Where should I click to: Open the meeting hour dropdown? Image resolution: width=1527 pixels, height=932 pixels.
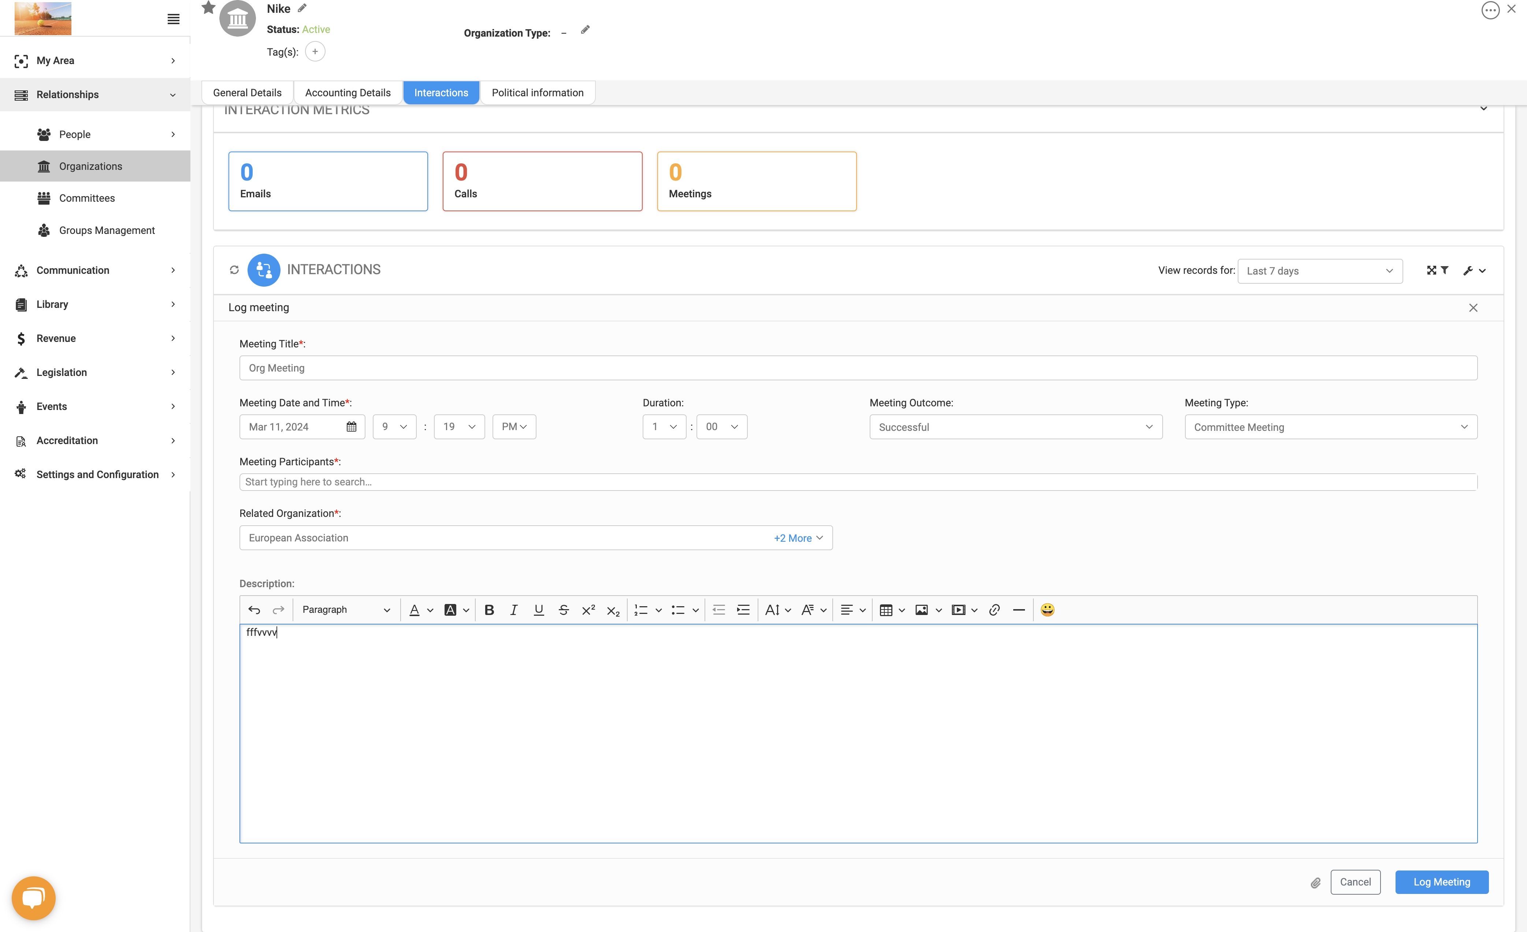pyautogui.click(x=394, y=426)
